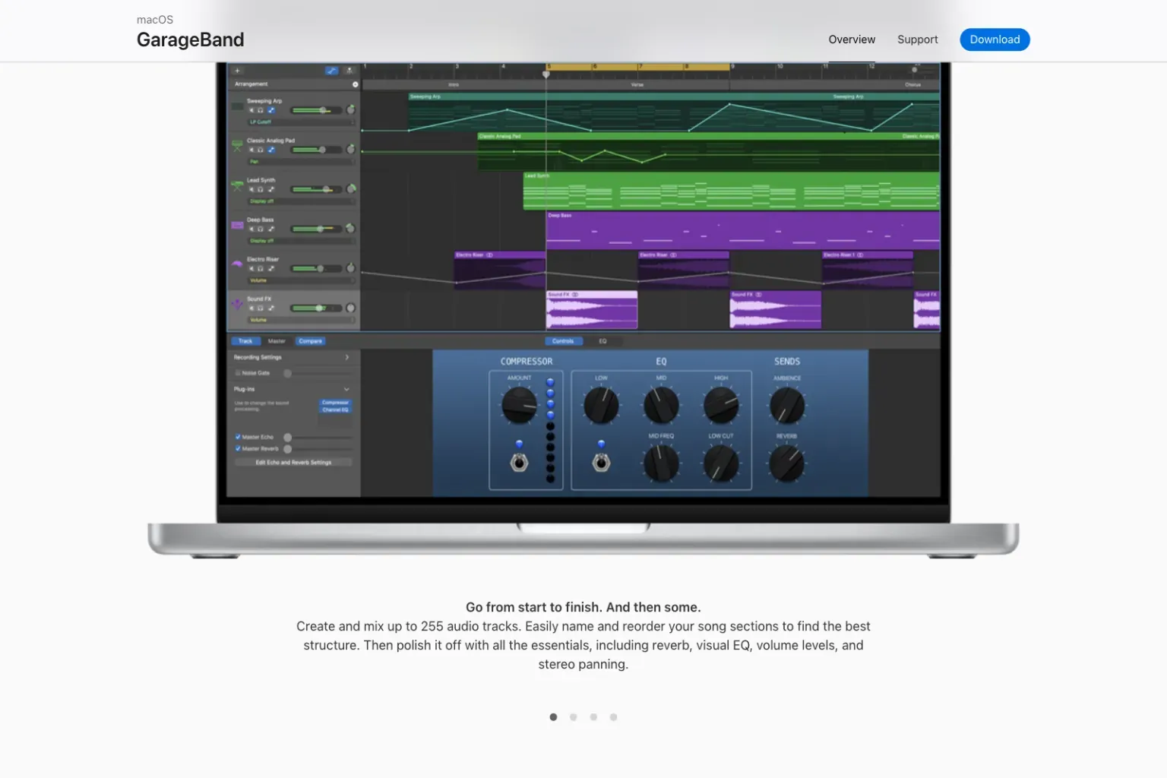Toggle the blue Show Automation button in track header
Viewport: 1167px width, 778px height.
[332, 71]
